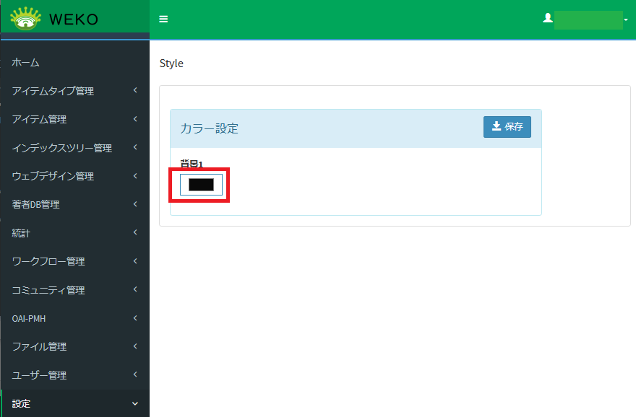The width and height of the screenshot is (636, 417).
Task: Click the user profile icon
Action: click(548, 18)
